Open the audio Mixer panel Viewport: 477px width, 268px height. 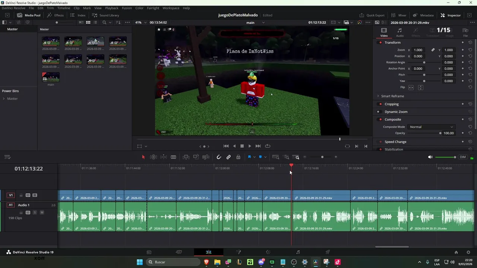[398, 15]
